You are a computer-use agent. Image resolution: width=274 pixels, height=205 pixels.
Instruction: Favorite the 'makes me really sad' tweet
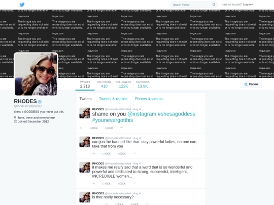[x=122, y=183]
